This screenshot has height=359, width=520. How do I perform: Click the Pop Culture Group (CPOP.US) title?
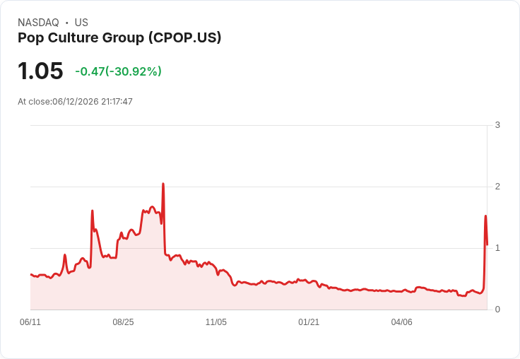tap(119, 38)
